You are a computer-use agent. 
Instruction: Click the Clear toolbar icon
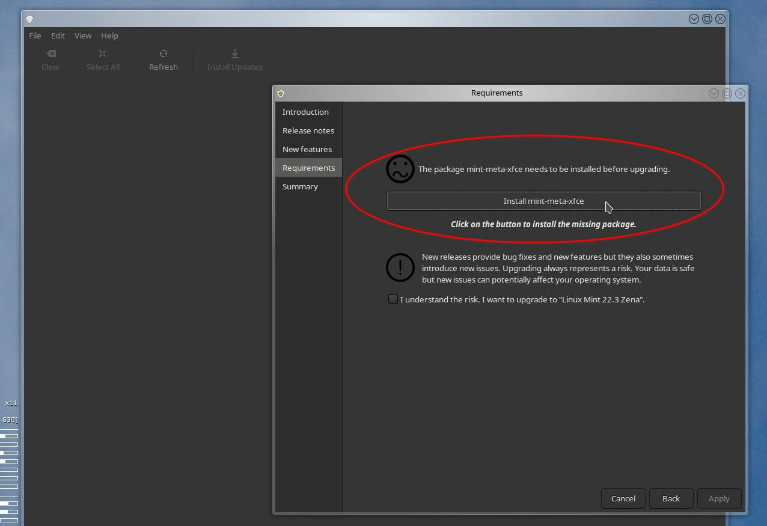(x=51, y=54)
